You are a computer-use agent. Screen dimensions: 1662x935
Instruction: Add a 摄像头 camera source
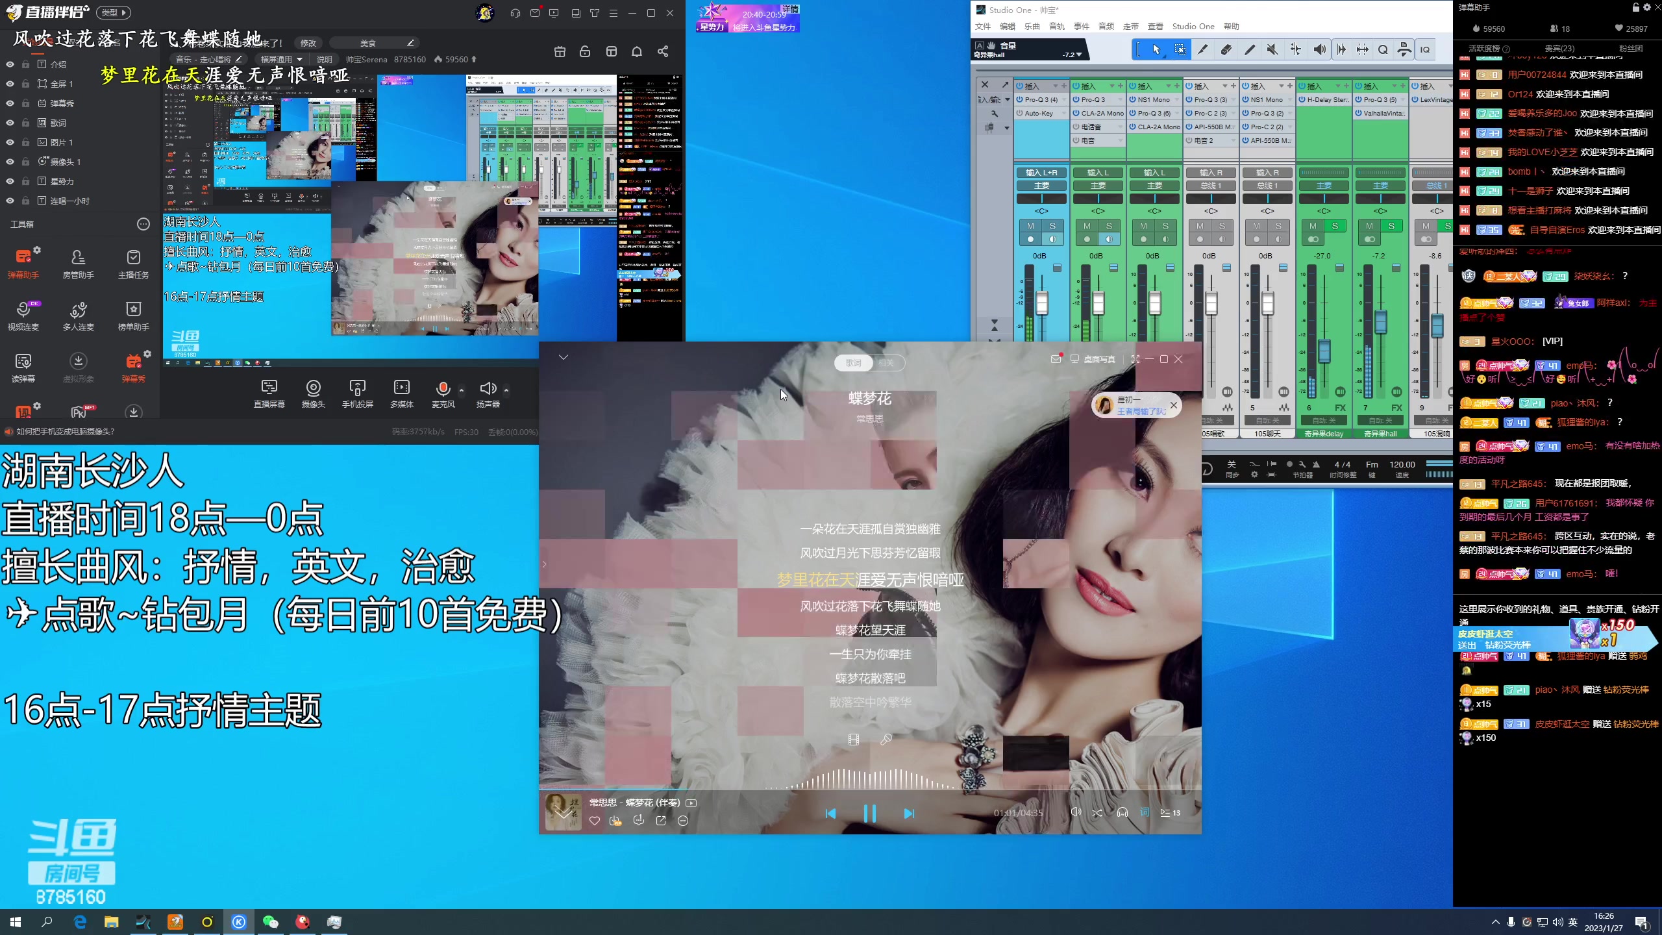click(313, 394)
